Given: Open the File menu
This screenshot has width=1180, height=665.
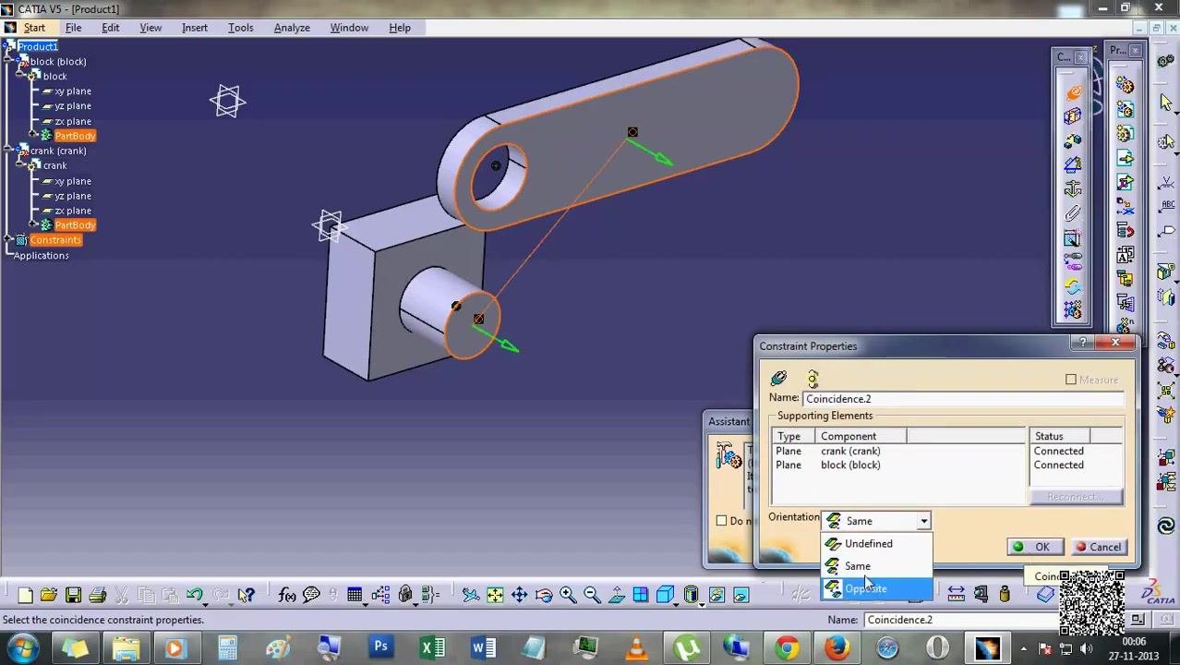Looking at the screenshot, I should (73, 28).
